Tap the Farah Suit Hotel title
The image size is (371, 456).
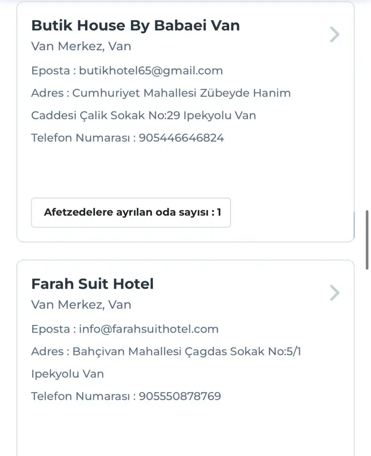[x=92, y=284]
